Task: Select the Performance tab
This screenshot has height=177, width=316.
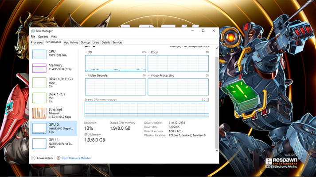Action: pyautogui.click(x=54, y=42)
